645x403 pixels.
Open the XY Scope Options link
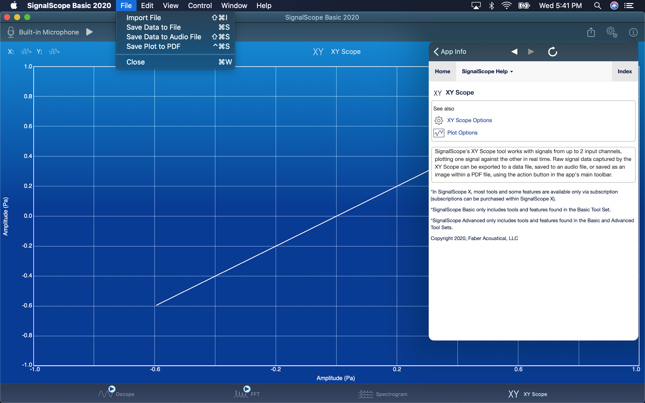[469, 120]
